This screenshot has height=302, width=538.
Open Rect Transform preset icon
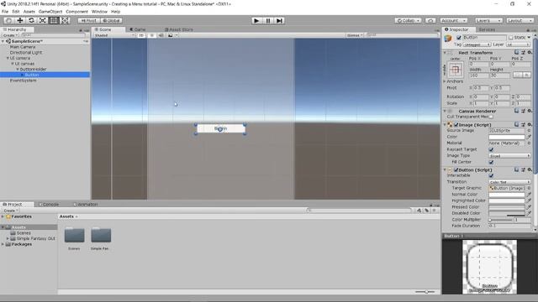tap(523, 52)
